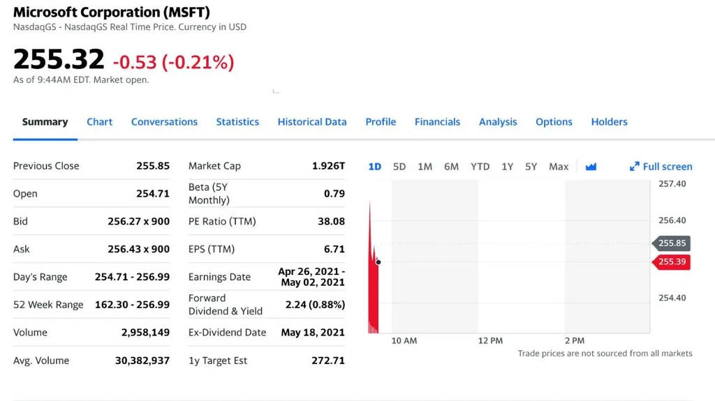Image resolution: width=715 pixels, height=401 pixels.
Task: Select the 1Y chart range
Action: click(x=507, y=167)
